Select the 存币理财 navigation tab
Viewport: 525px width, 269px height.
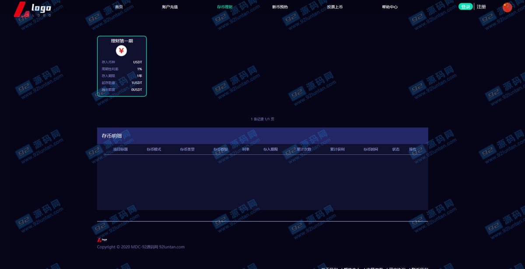point(224,7)
